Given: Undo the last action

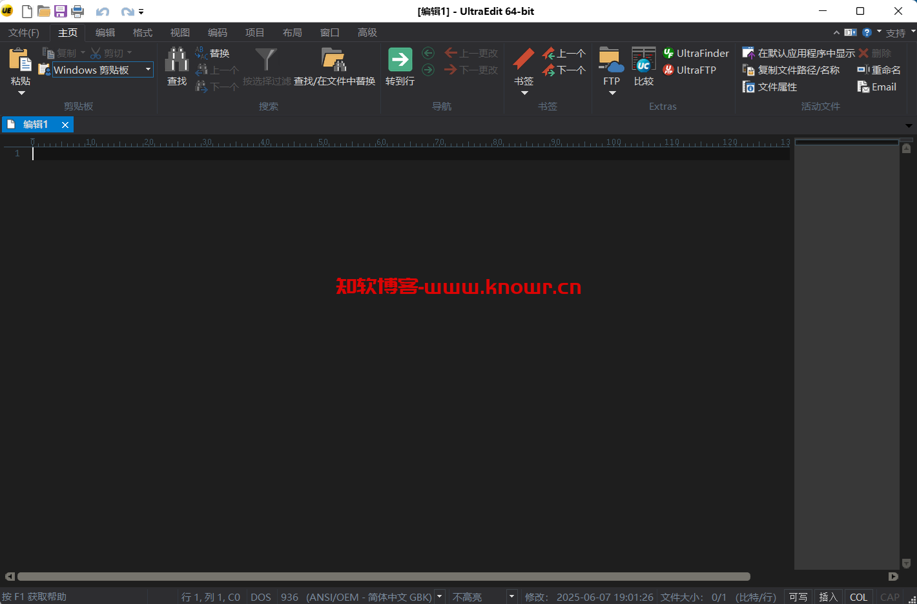Looking at the screenshot, I should 102,12.
